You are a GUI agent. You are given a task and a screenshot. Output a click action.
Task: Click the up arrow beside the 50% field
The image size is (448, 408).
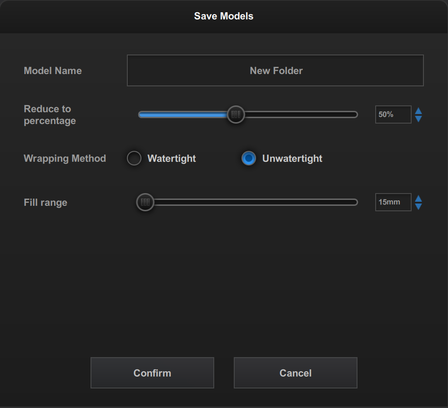(x=418, y=111)
